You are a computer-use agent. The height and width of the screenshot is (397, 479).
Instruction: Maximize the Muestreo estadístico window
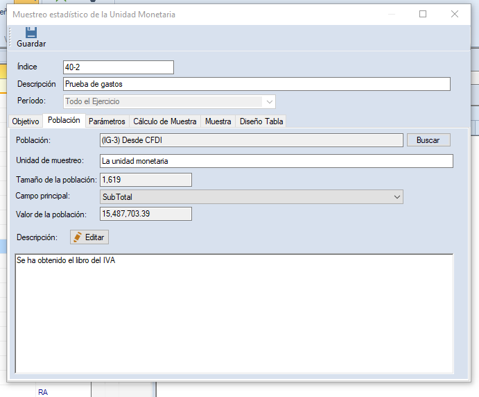click(423, 14)
